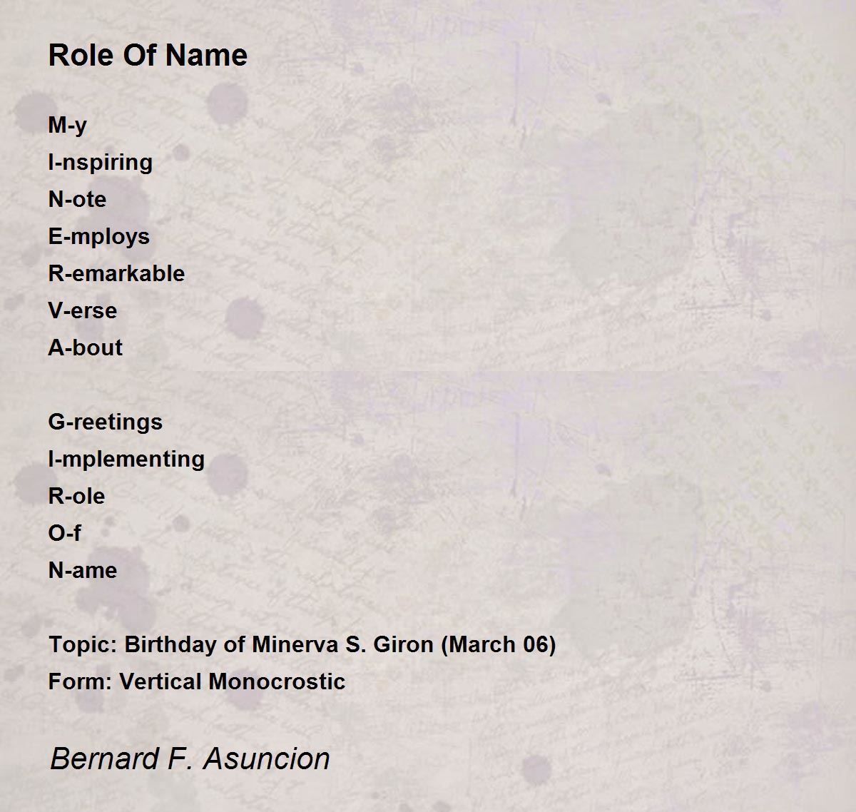Click the date text (March 06)
The height and width of the screenshot is (812, 856).
499,645
